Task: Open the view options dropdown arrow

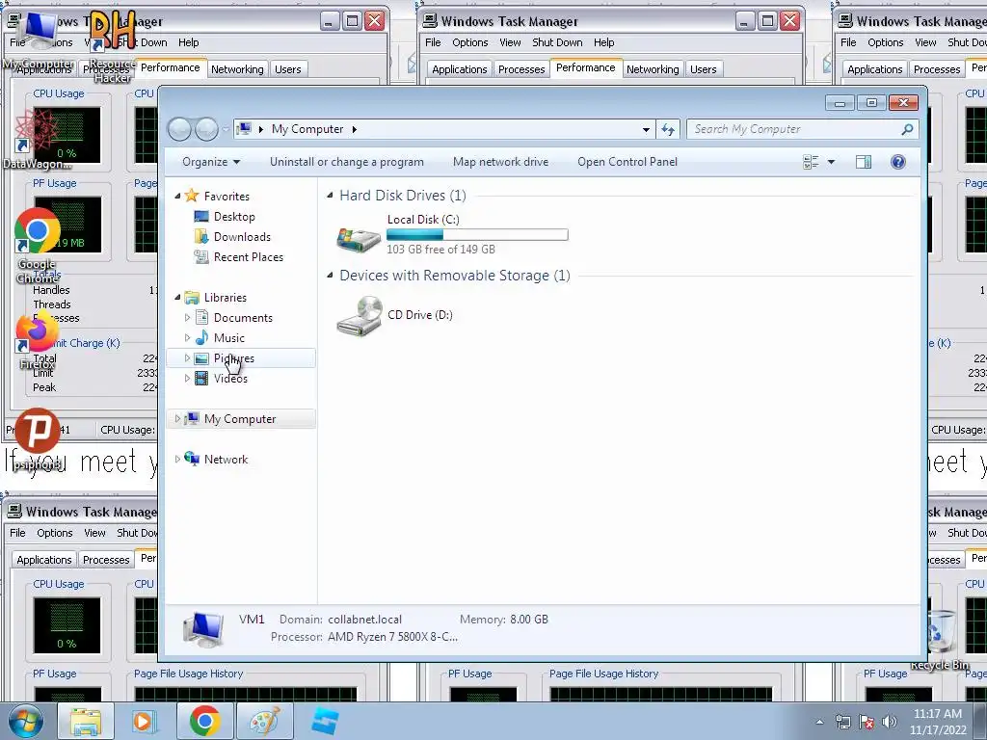Action: click(831, 162)
